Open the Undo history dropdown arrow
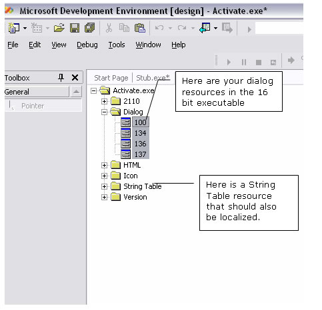Image resolution: width=322 pixels, height=310 pixels. click(x=170, y=28)
